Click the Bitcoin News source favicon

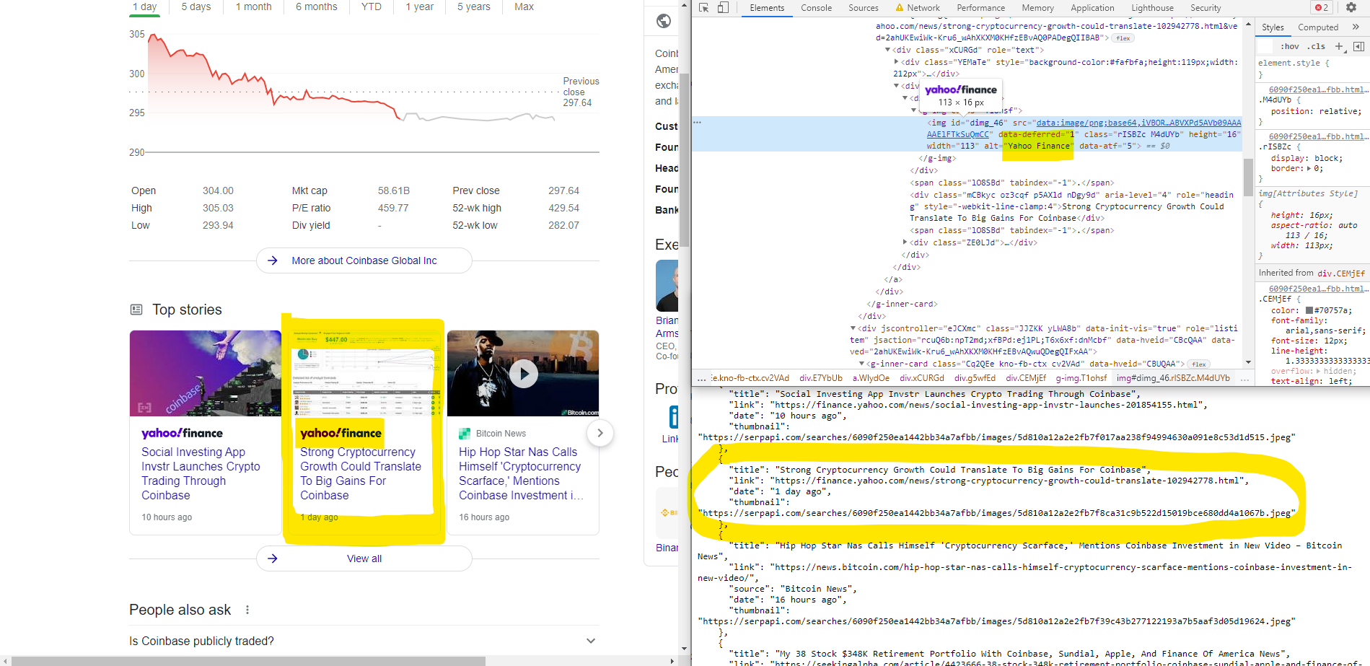pos(465,434)
